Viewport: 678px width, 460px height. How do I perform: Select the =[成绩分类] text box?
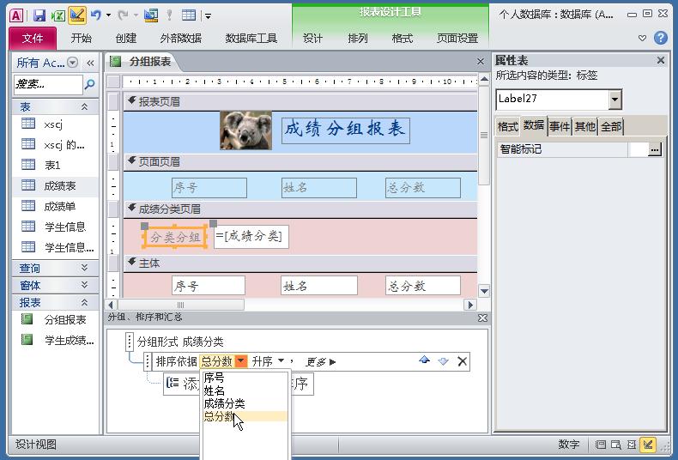pyautogui.click(x=251, y=237)
